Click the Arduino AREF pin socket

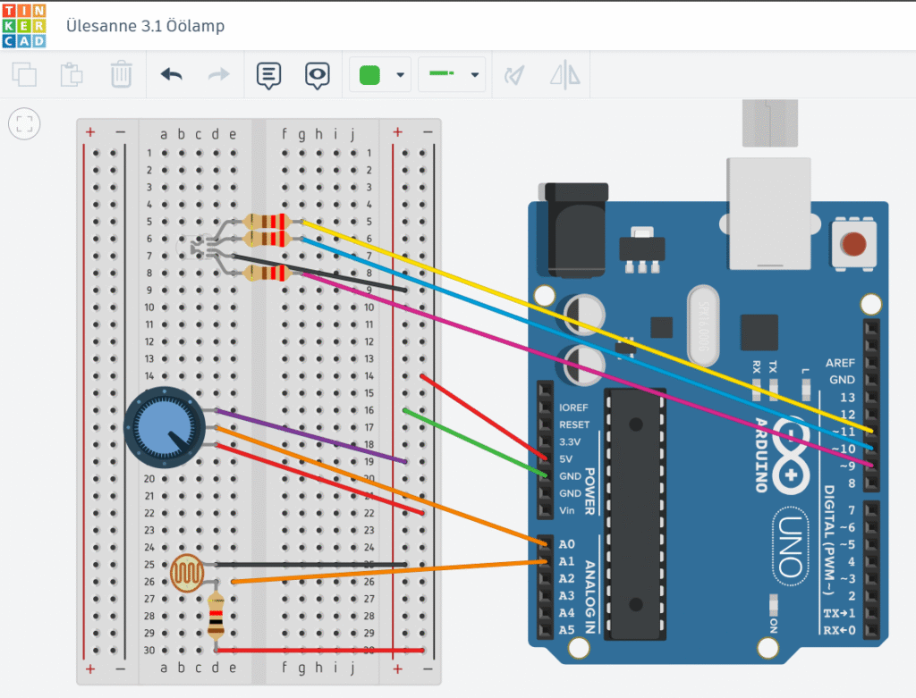click(871, 363)
